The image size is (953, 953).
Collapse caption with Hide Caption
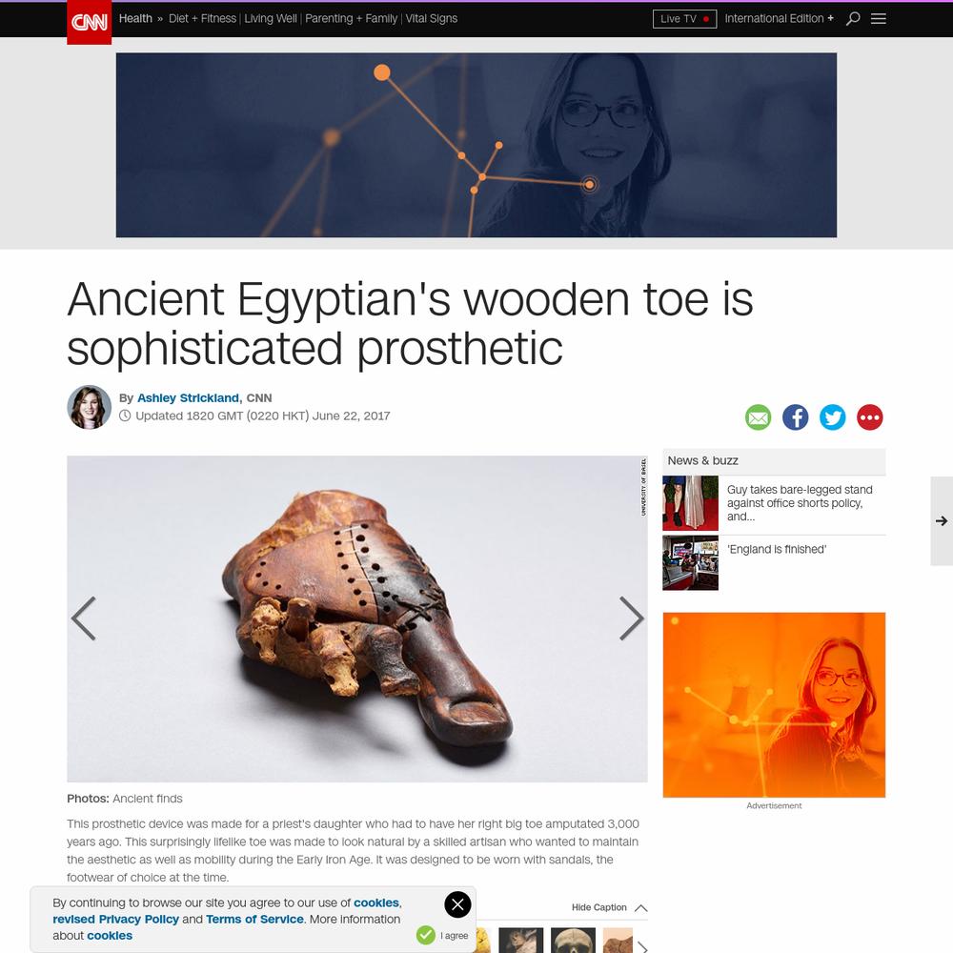pyautogui.click(x=609, y=907)
